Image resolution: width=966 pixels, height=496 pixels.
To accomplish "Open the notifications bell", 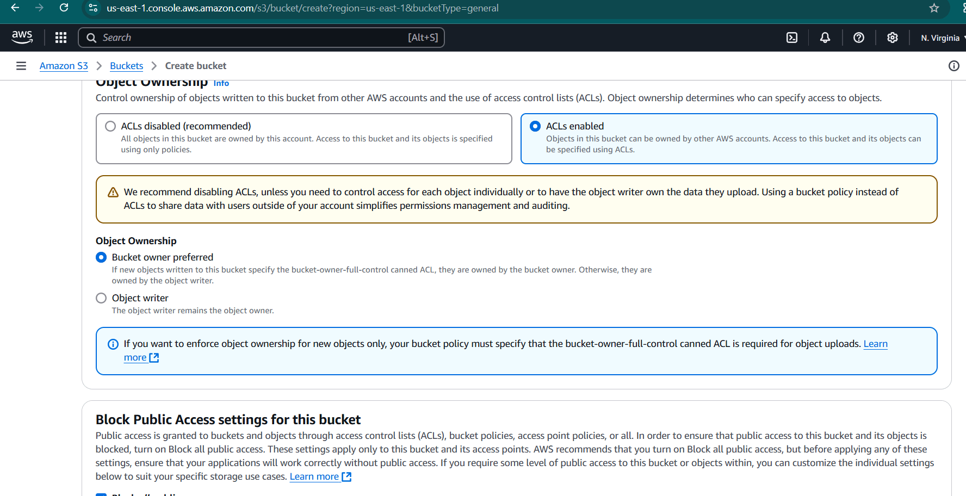I will tap(825, 38).
